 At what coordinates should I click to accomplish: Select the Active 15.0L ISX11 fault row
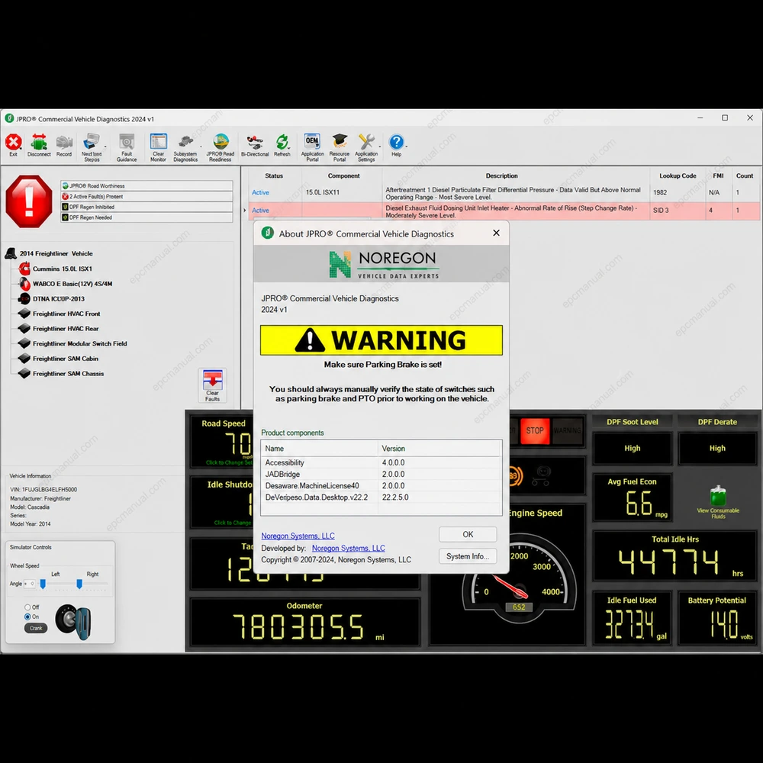[x=504, y=193]
